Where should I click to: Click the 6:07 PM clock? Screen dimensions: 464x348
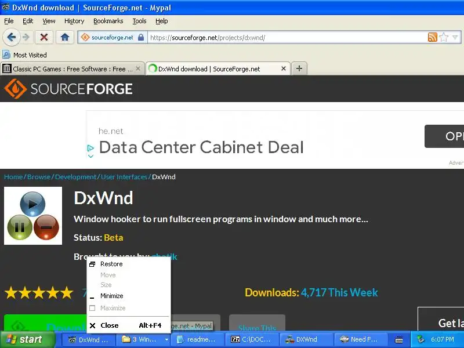tap(443, 339)
